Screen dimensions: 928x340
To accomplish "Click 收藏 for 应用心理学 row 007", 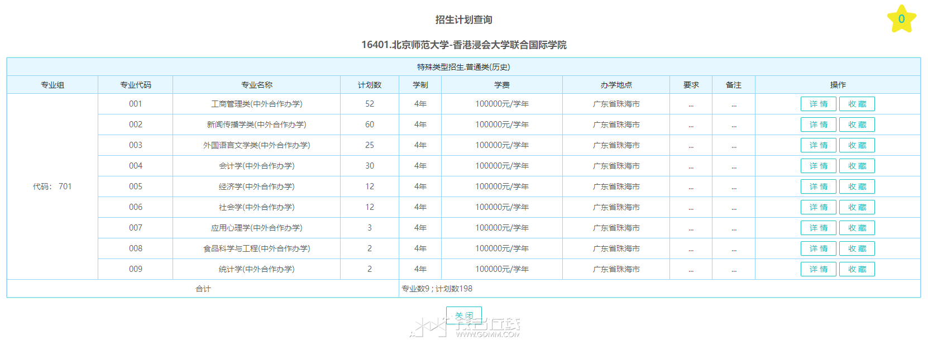I will [x=857, y=228].
